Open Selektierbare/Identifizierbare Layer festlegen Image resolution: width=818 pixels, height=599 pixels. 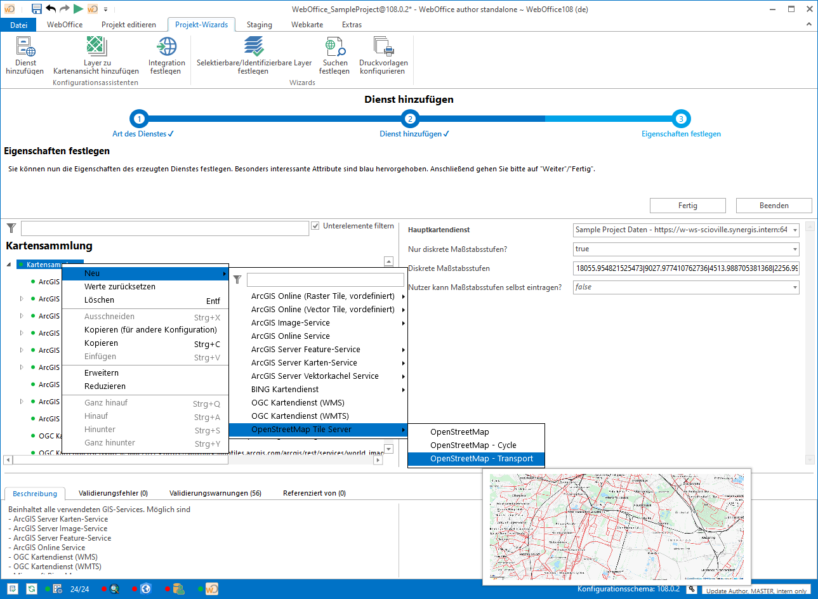253,57
